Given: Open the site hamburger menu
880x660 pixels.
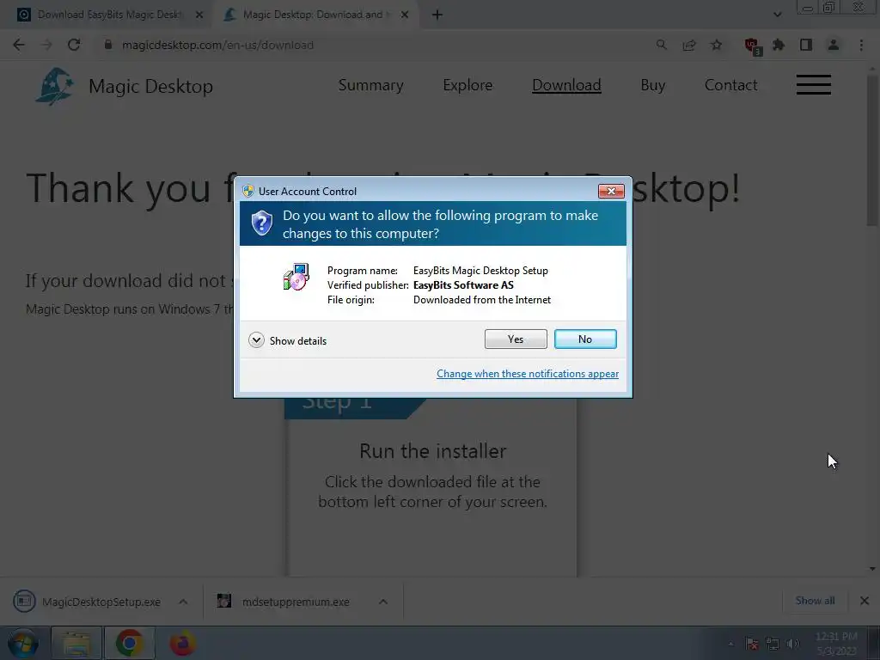Looking at the screenshot, I should pyautogui.click(x=813, y=85).
